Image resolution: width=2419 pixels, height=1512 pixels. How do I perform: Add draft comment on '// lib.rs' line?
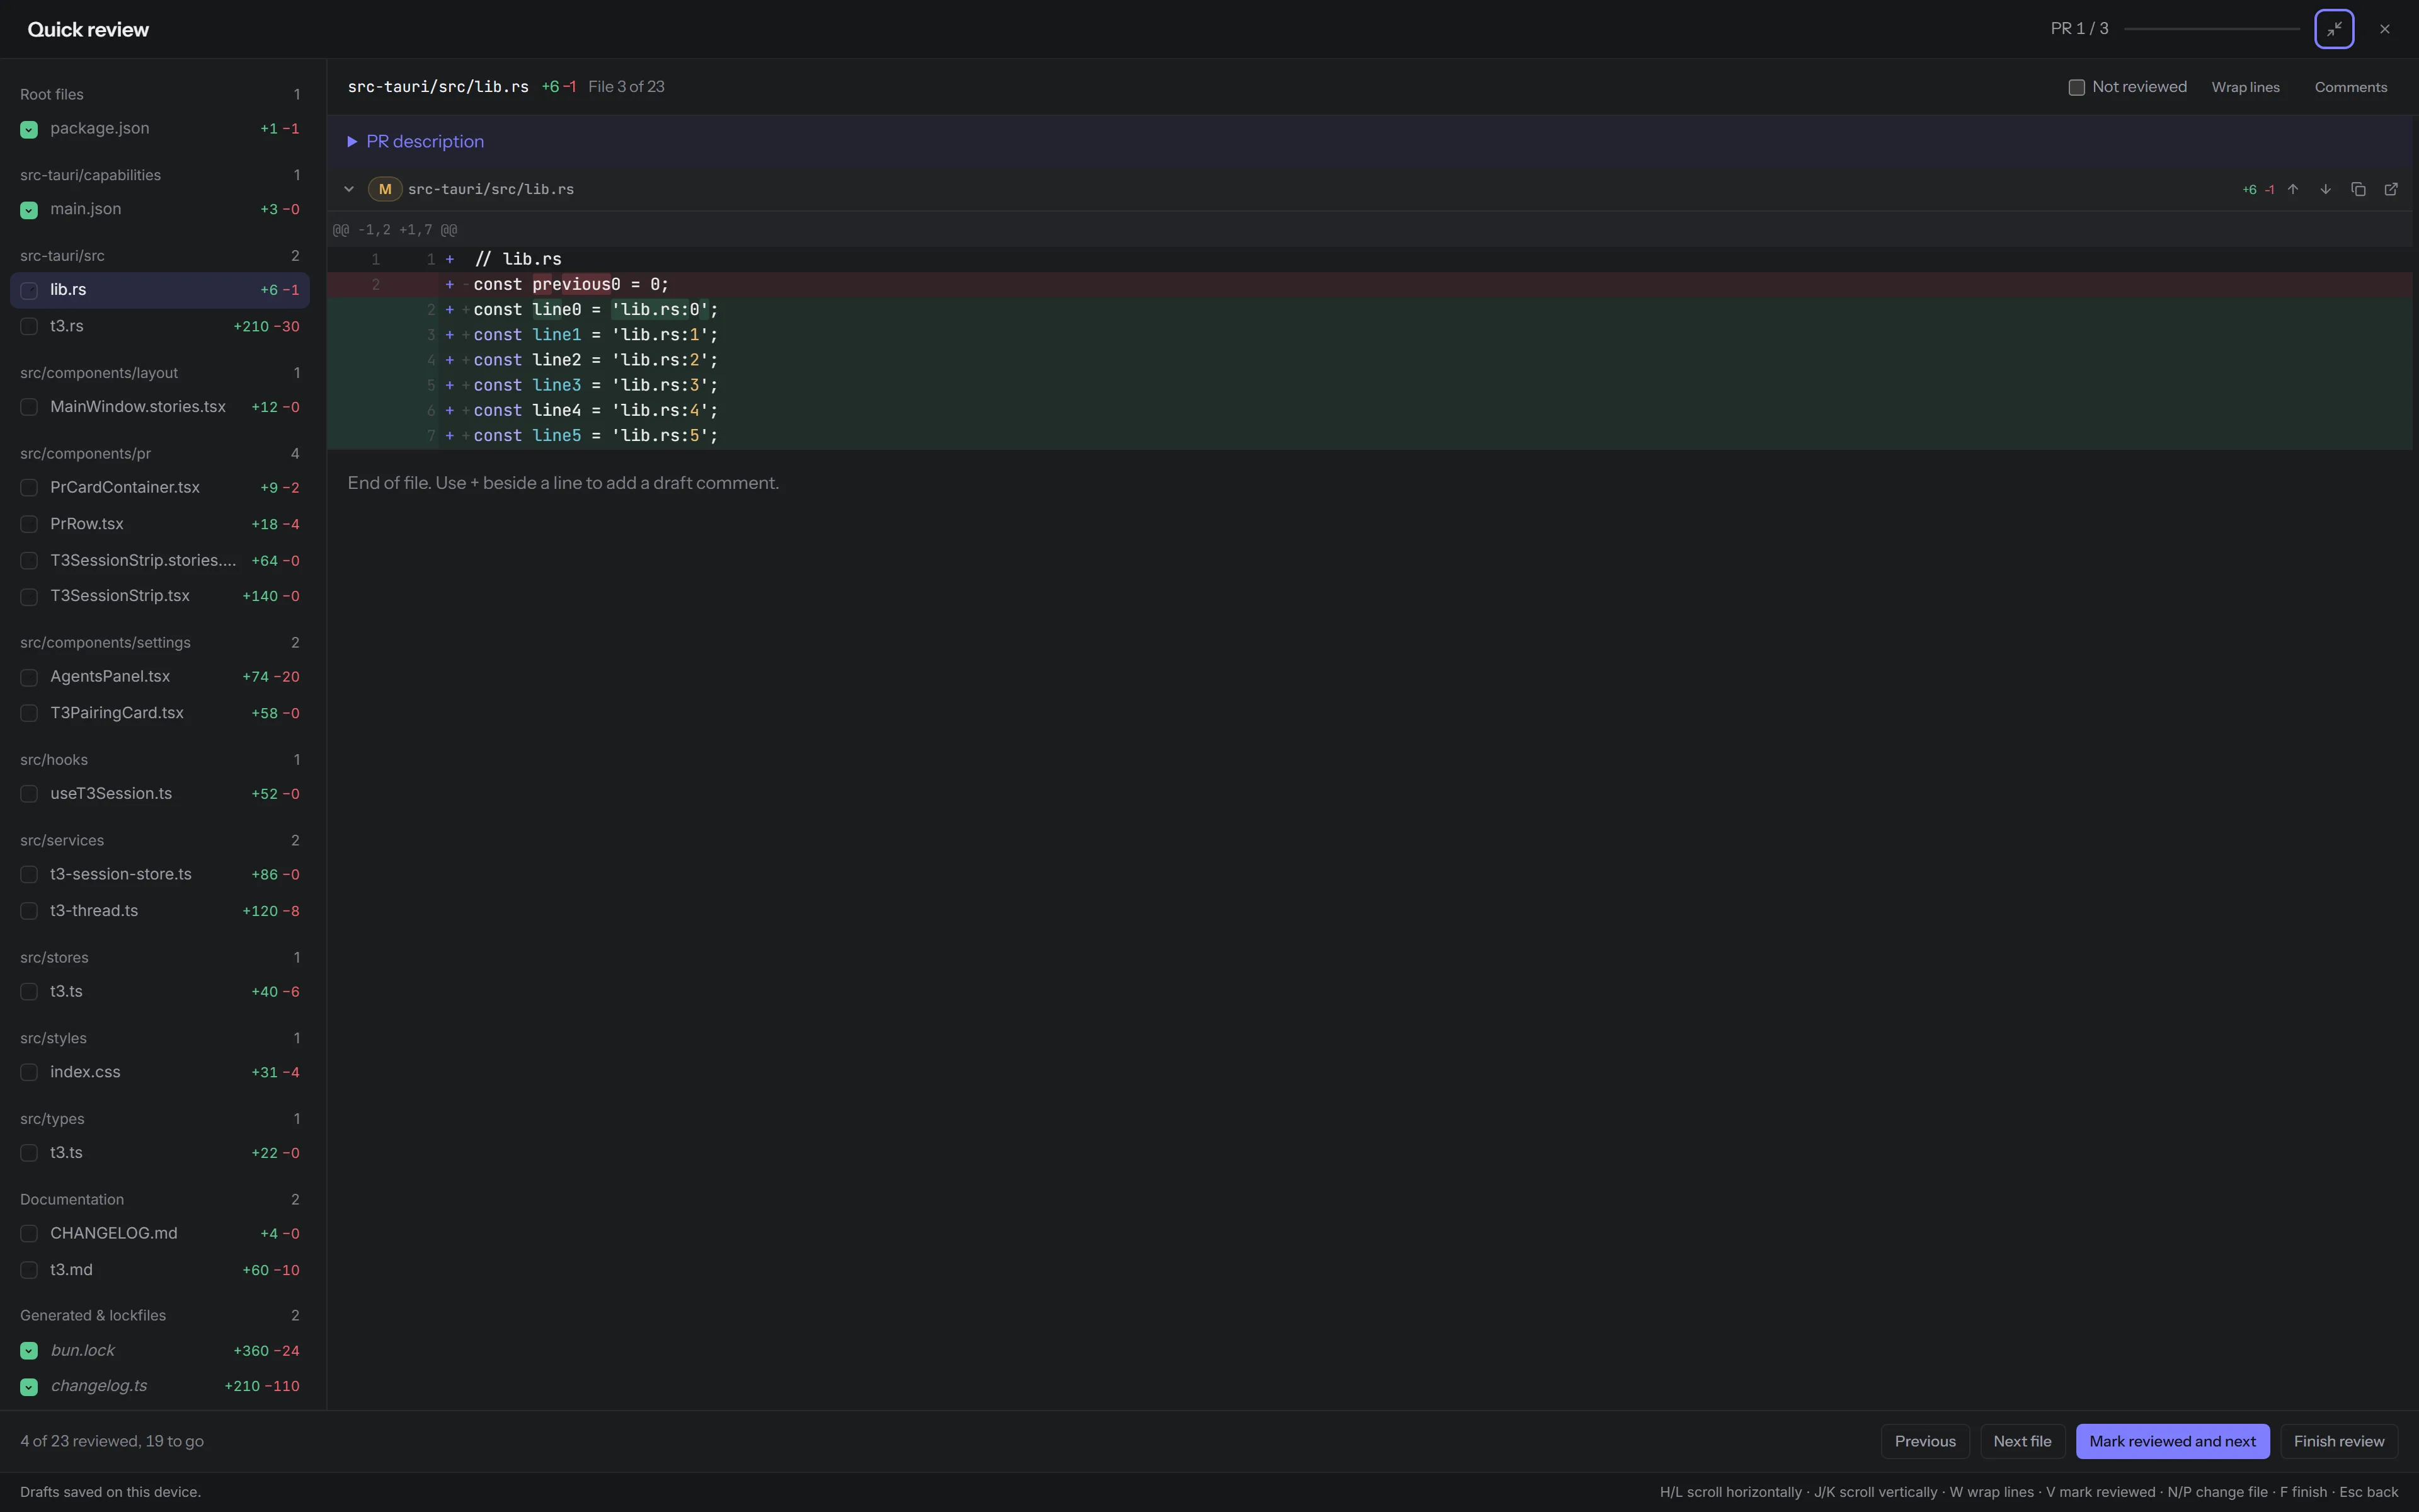tap(450, 260)
